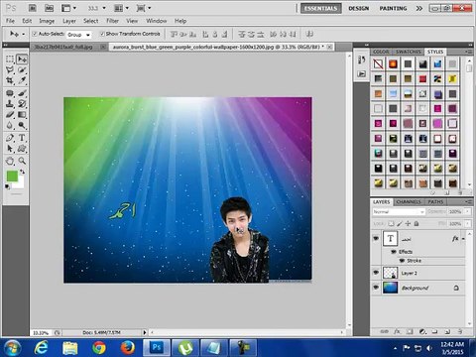Select the Blur tool
The width and height of the screenshot is (476, 357).
pos(10,125)
